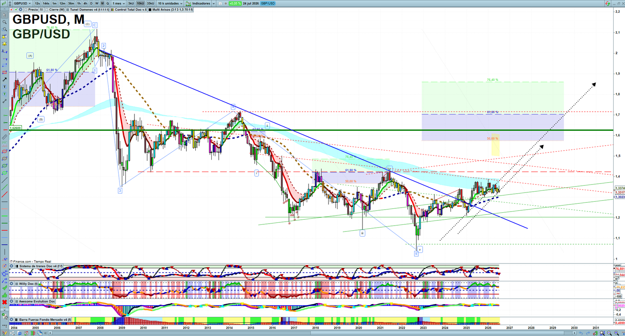This screenshot has height=336, width=625.
Task: Open Multi Avisos indicator settings
Action: (171, 9)
